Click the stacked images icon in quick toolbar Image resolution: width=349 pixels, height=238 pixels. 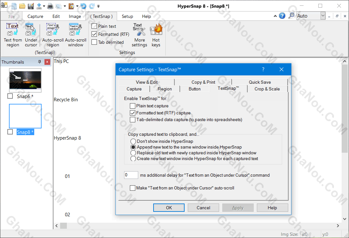pyautogui.click(x=59, y=6)
